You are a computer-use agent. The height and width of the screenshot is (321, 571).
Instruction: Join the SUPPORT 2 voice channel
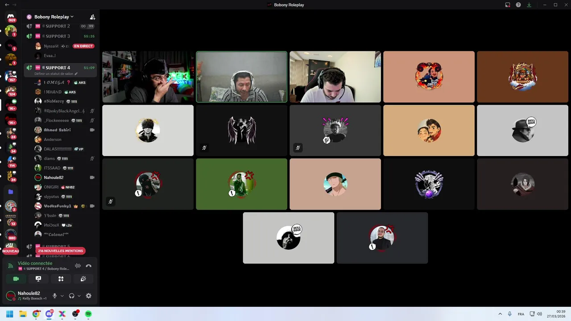pyautogui.click(x=60, y=26)
